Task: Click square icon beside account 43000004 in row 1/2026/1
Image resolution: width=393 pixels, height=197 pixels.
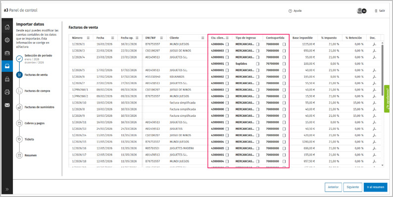Action: pos(227,44)
